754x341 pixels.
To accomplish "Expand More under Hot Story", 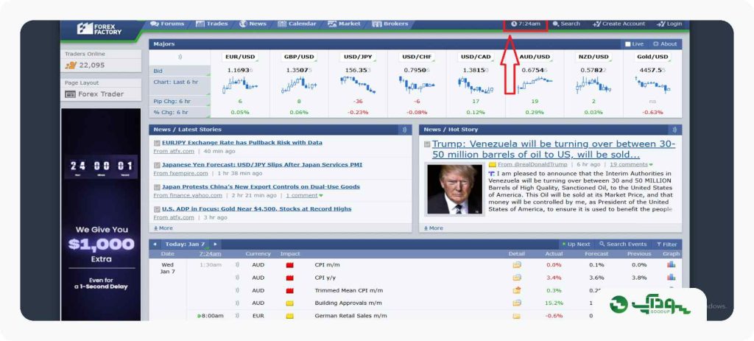I will pyautogui.click(x=433, y=228).
